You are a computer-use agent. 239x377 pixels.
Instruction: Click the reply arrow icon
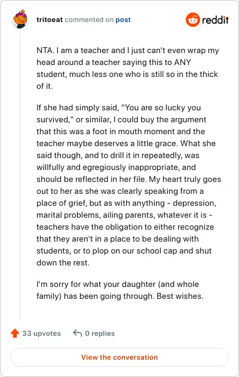pos(78,333)
